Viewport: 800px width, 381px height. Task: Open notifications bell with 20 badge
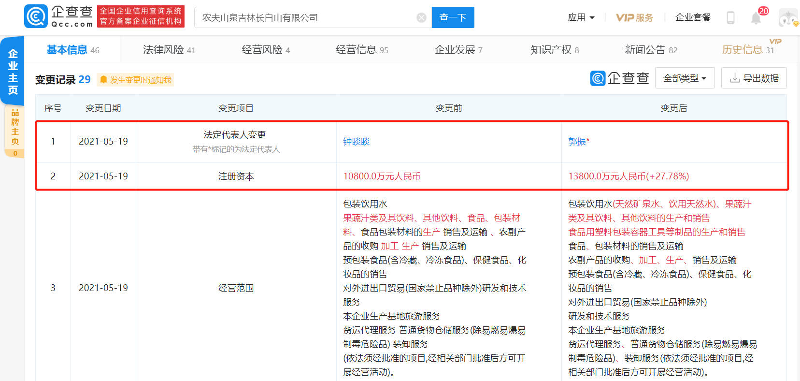pos(756,18)
